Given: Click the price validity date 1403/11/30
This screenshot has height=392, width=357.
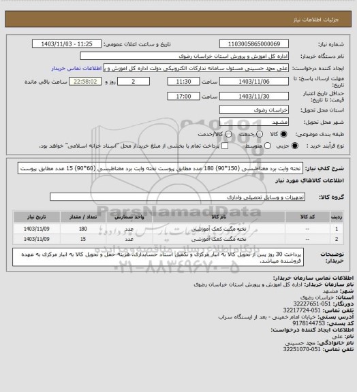Looking at the screenshot, I should (254, 96).
